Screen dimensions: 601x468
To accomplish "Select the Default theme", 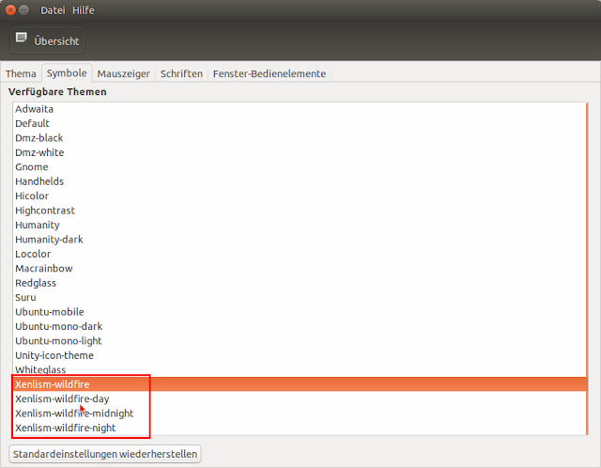I will tap(300, 123).
